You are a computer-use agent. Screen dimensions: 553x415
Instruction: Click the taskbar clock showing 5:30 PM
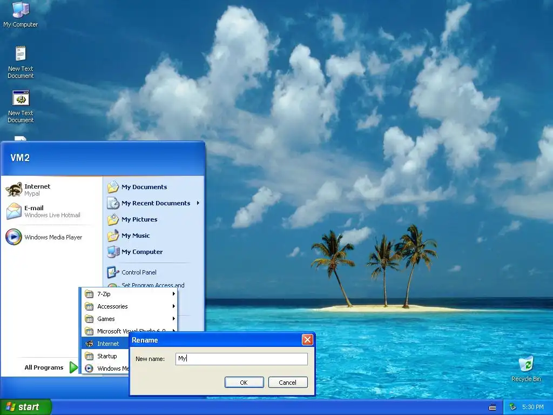(532, 407)
